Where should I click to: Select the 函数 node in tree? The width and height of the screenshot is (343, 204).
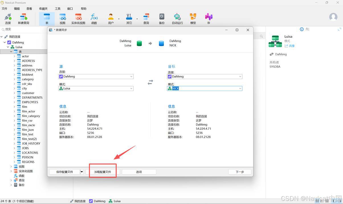[19, 176]
